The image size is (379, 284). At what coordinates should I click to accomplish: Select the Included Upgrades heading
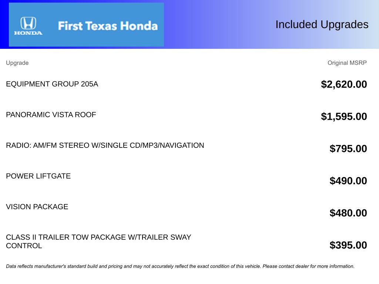point(322,24)
